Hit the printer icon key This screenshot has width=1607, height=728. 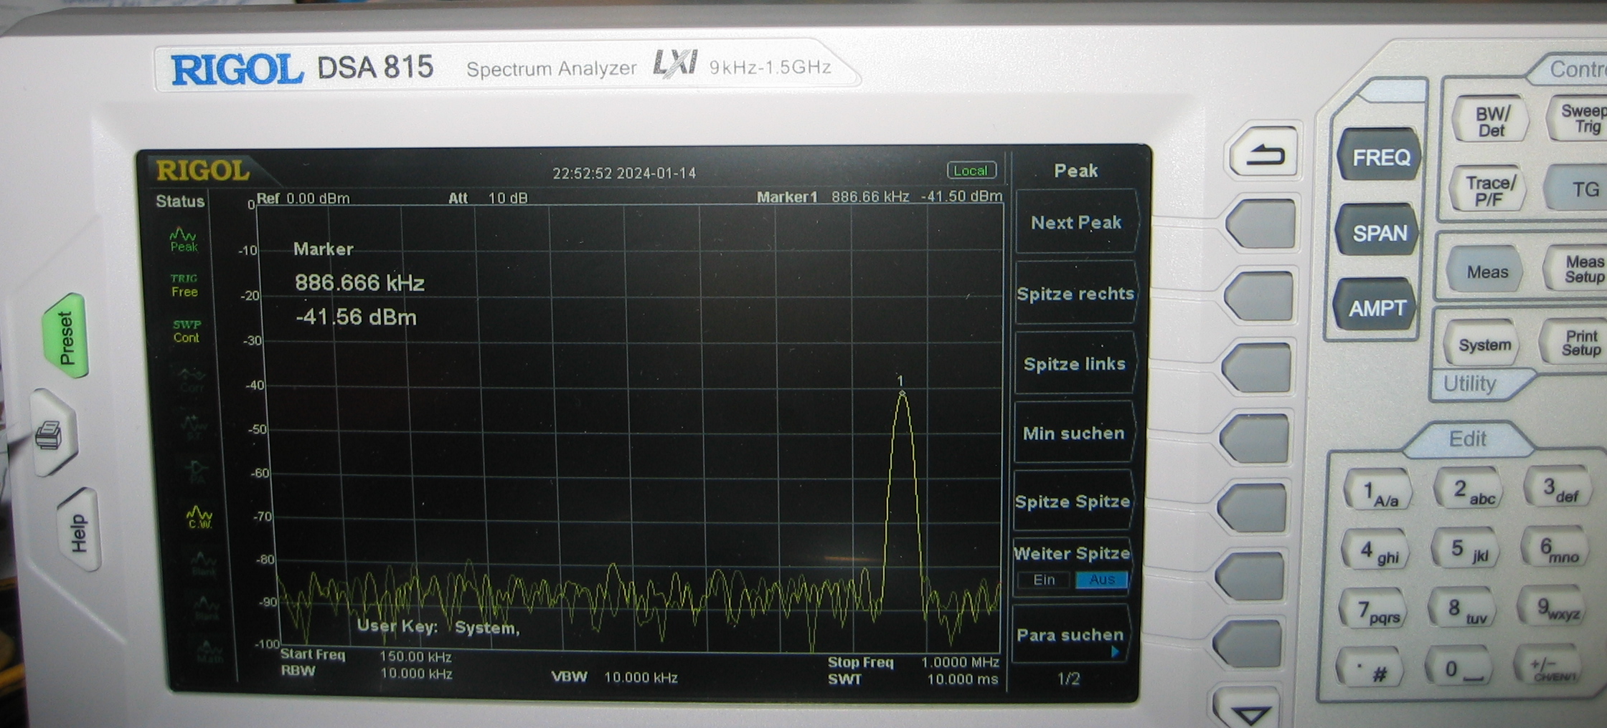coord(52,434)
